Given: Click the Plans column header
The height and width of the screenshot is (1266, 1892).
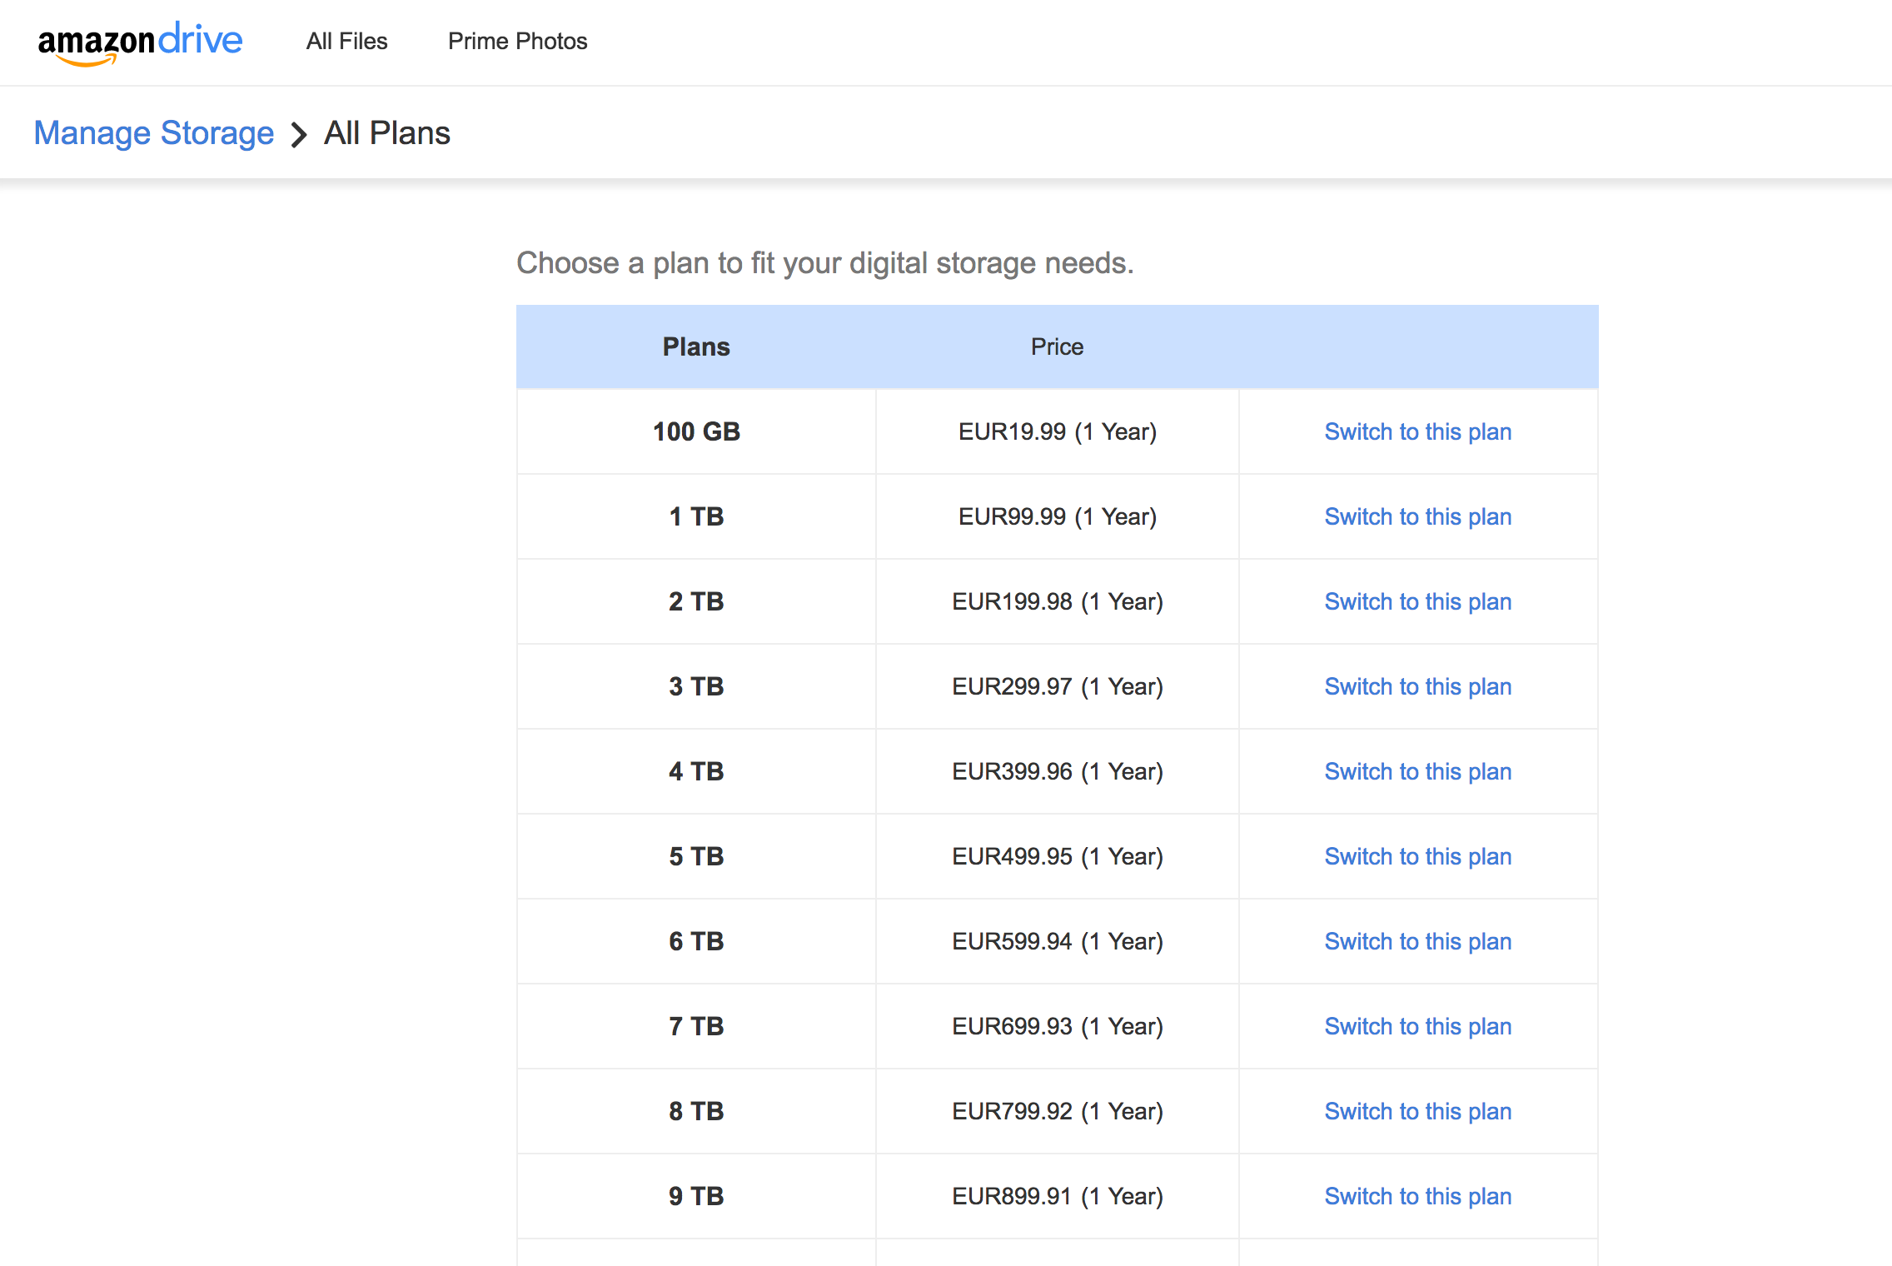Looking at the screenshot, I should (696, 346).
